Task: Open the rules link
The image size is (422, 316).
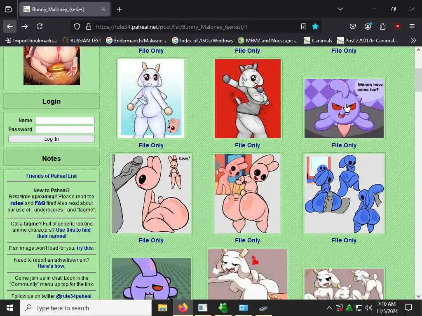Action: [x=17, y=203]
